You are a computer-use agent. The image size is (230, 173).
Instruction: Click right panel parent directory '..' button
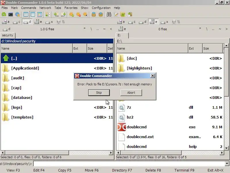tap(213, 29)
